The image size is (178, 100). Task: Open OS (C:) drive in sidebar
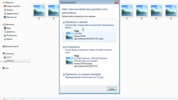(x=9, y=57)
